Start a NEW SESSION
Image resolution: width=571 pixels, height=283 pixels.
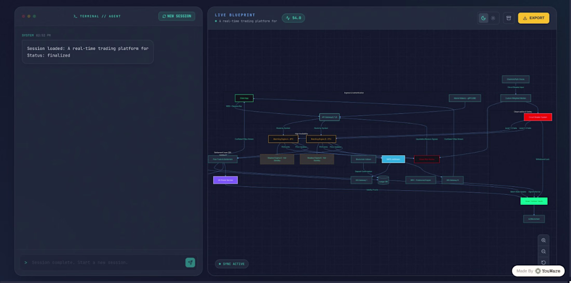(x=176, y=16)
